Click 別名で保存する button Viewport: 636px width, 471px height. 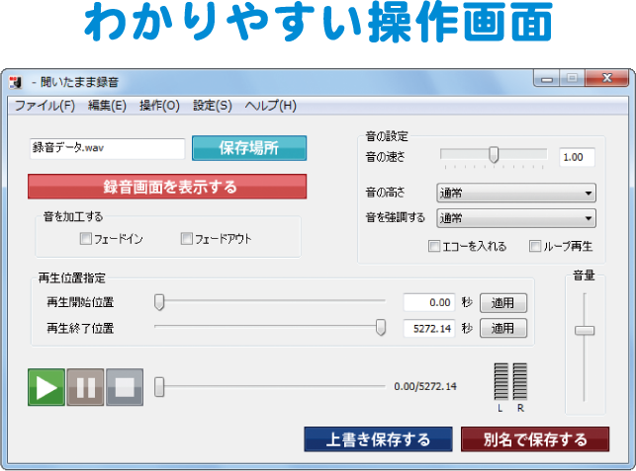point(535,439)
